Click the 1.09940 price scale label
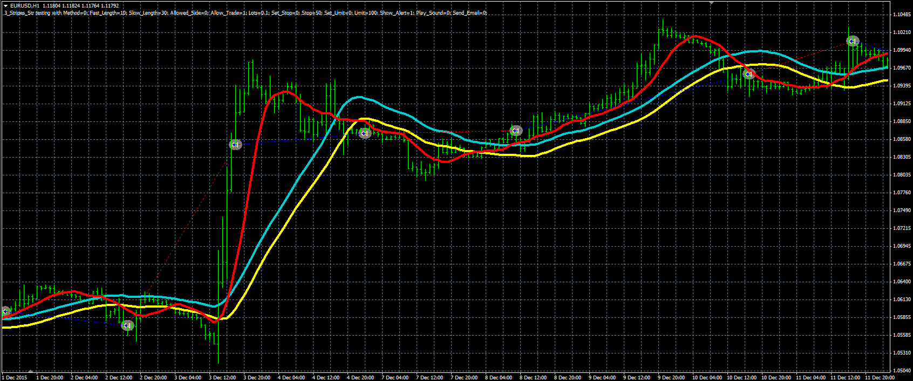Screen dimensions: 913x381 (902, 50)
